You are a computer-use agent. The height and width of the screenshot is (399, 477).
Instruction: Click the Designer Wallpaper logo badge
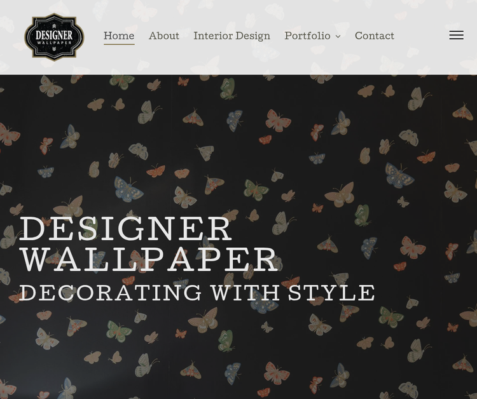coord(54,37)
